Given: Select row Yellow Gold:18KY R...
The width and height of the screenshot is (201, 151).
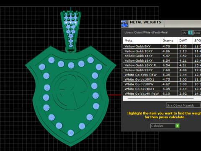Looking at the screenshot, I should point(162,65).
